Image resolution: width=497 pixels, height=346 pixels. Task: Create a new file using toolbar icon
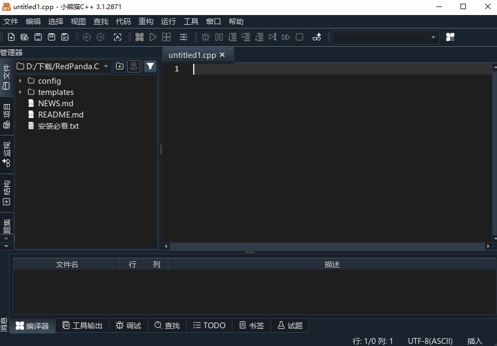11,37
